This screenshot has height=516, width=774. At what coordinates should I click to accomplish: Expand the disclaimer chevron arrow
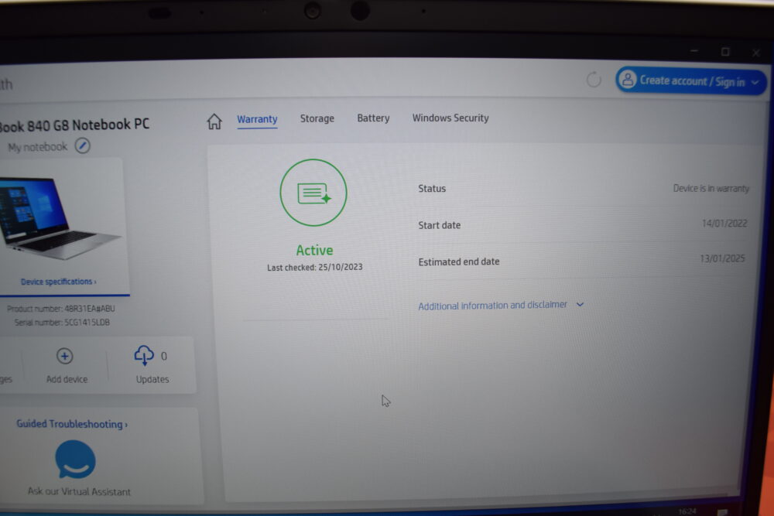click(x=580, y=304)
